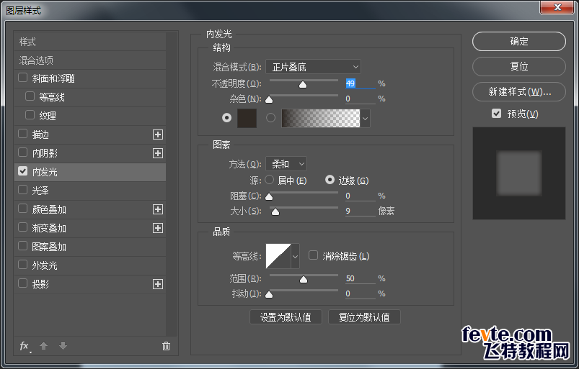Image resolution: width=579 pixels, height=369 pixels.
Task: Add another 描边 effect with plus icon
Action: coord(158,135)
